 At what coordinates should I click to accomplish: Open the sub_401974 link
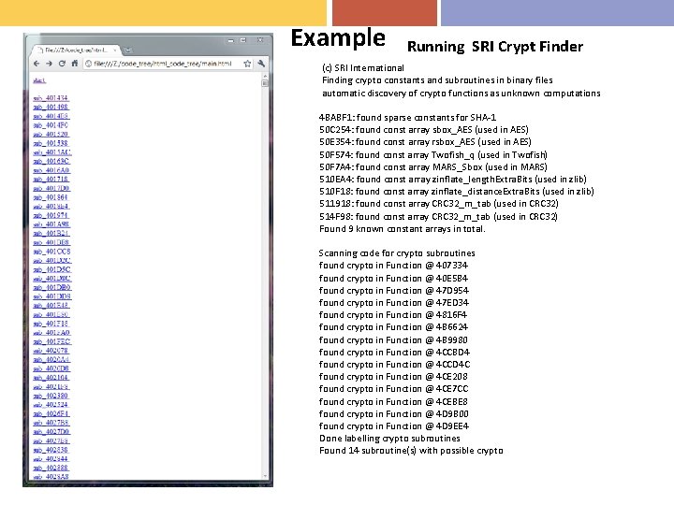[51, 215]
